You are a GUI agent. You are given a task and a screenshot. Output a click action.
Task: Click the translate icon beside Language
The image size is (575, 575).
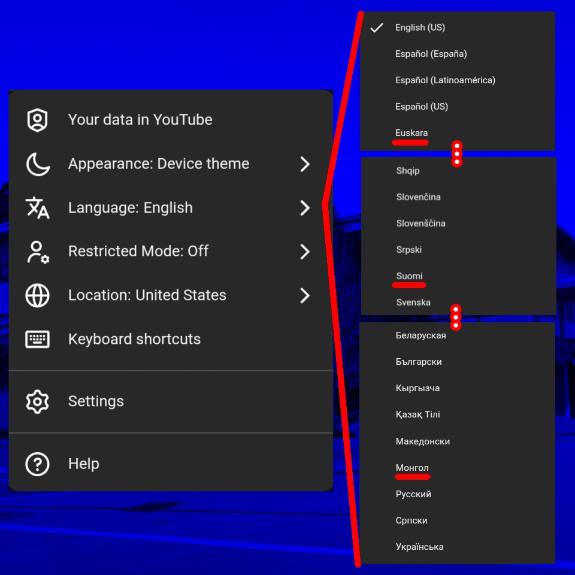(37, 208)
